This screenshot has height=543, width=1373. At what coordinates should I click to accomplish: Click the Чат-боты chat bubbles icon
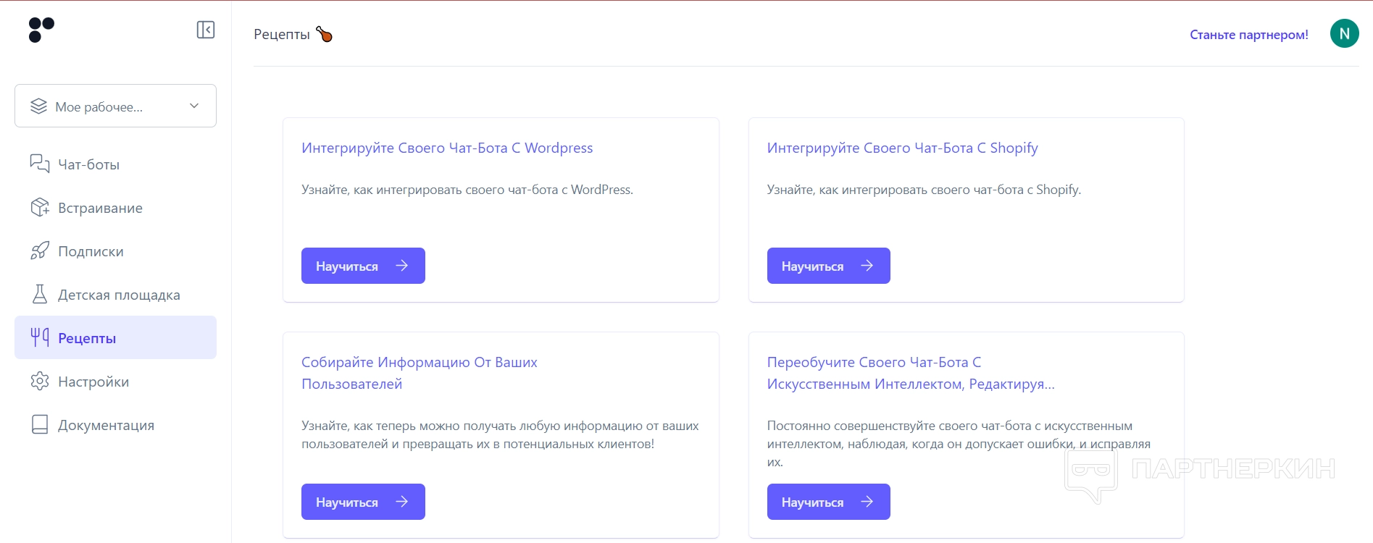click(40, 164)
